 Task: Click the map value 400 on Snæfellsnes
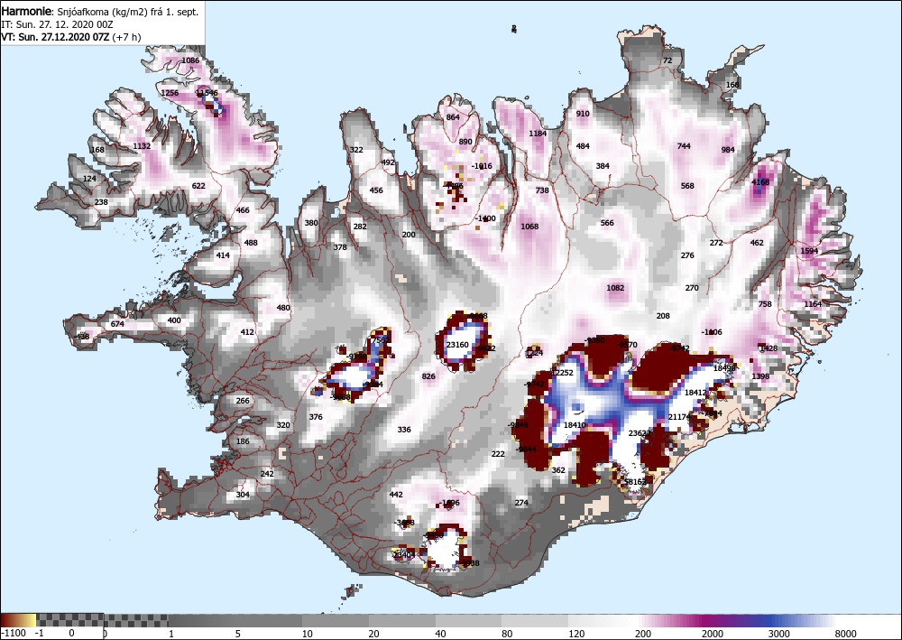pos(174,320)
